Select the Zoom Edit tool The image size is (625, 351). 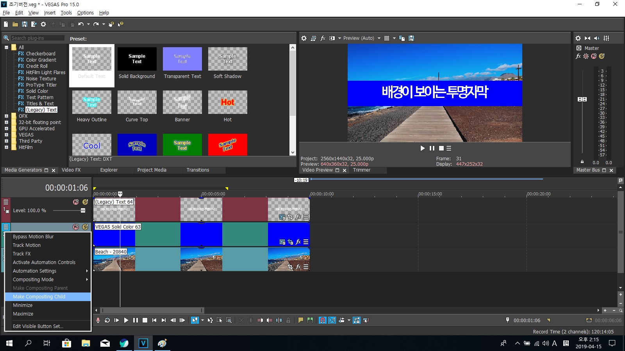click(x=229, y=320)
